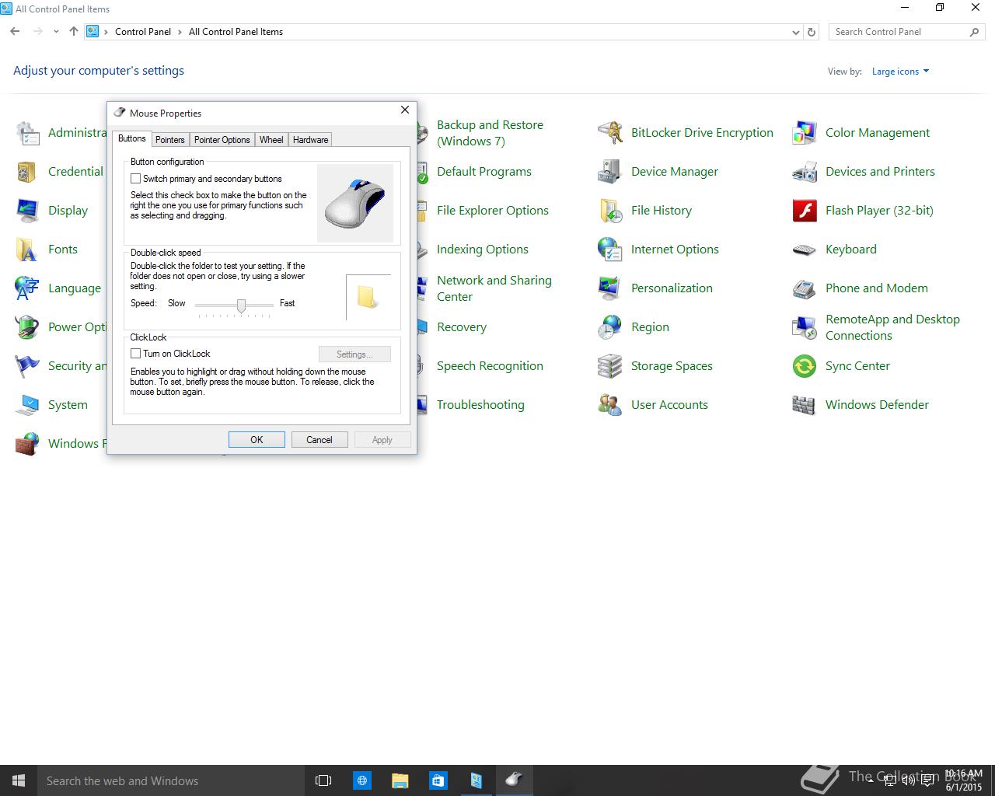Open Backup and Restore (Windows 7)

490,133
